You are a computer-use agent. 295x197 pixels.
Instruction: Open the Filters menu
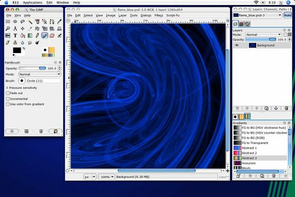pos(159,15)
